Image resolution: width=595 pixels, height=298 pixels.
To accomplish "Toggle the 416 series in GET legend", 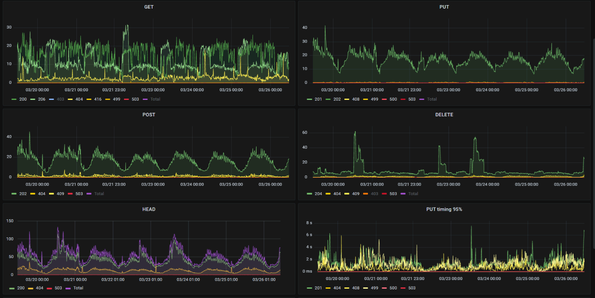I will pos(98,99).
